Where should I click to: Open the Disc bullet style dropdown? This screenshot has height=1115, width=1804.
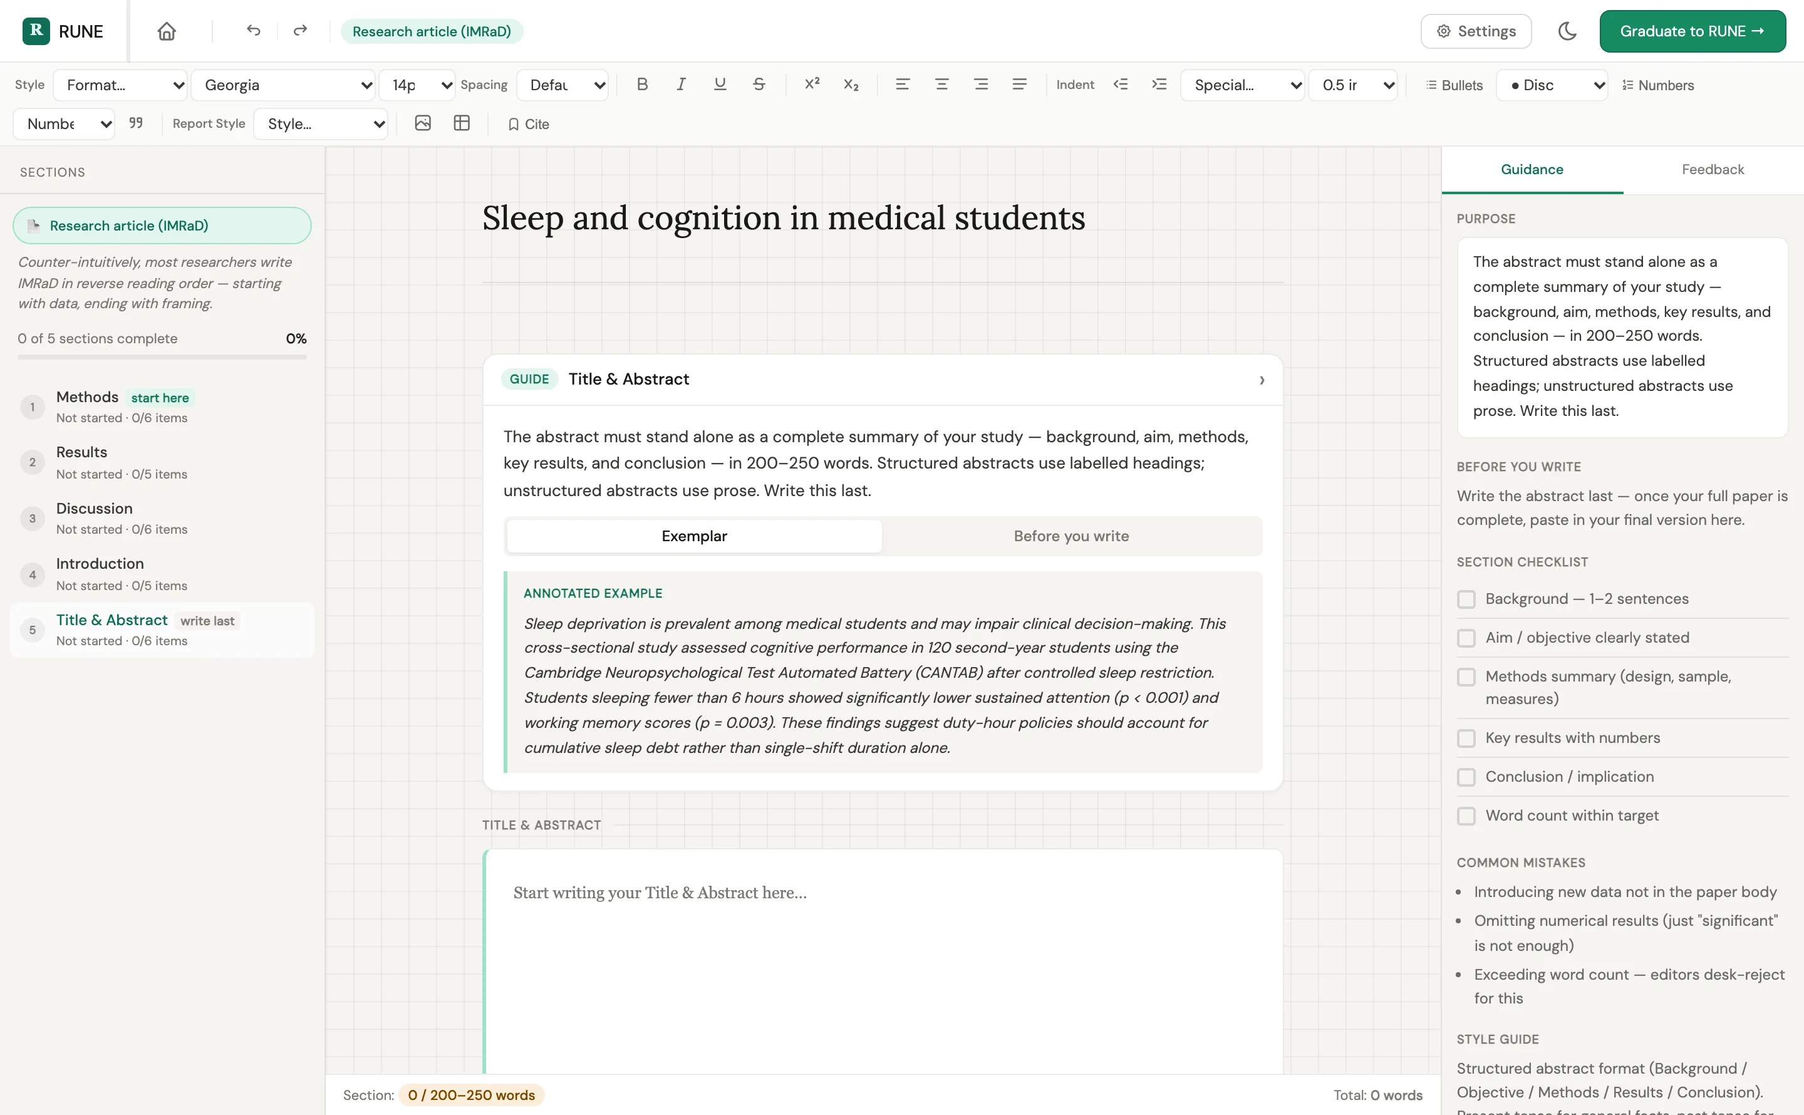[x=1552, y=85]
